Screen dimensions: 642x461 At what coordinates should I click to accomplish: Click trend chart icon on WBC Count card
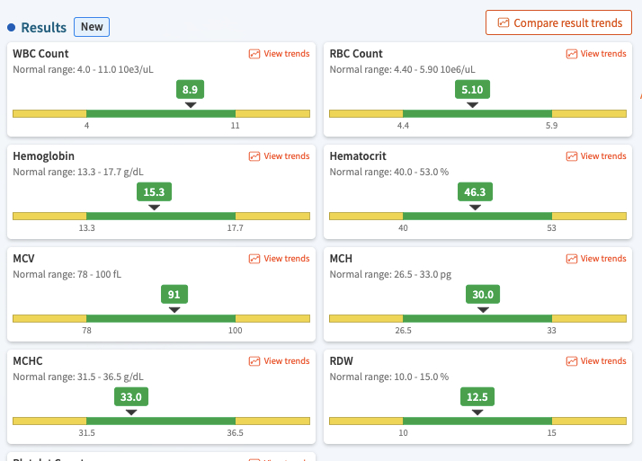pos(254,54)
